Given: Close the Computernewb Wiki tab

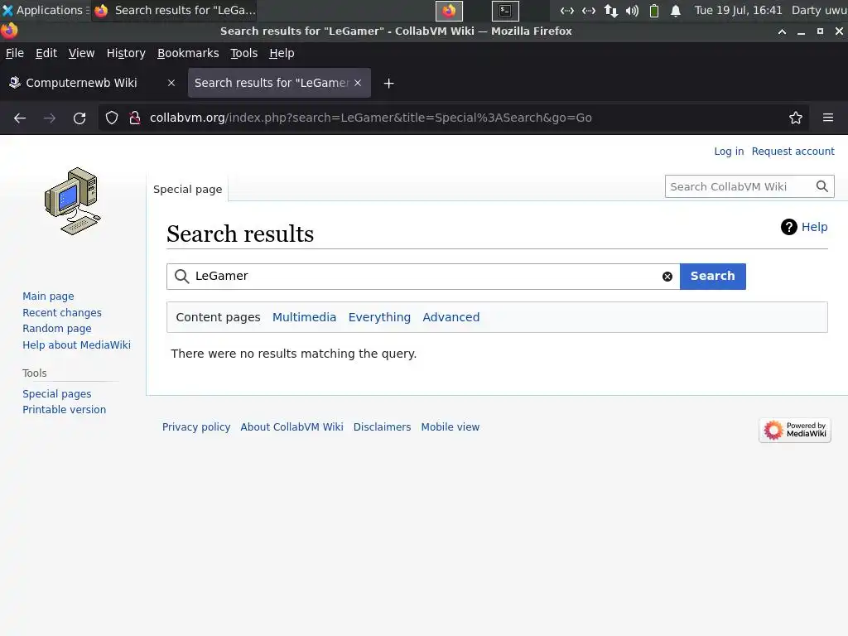Looking at the screenshot, I should (171, 83).
